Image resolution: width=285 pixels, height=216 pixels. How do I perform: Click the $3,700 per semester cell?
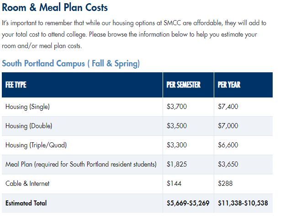(177, 107)
